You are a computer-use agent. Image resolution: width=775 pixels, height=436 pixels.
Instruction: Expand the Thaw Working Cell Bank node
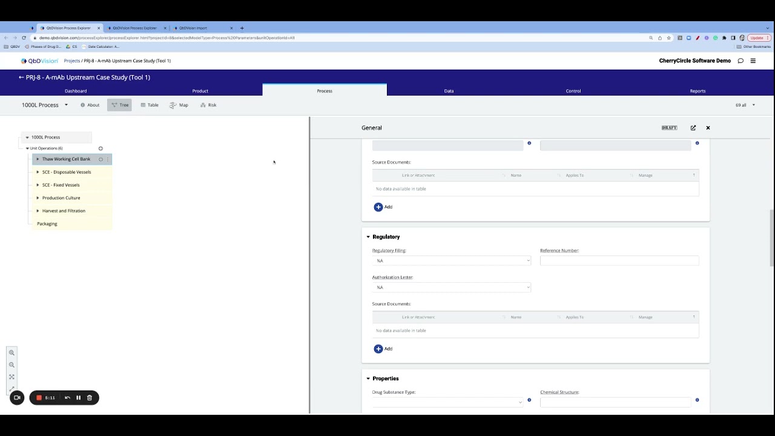point(38,159)
